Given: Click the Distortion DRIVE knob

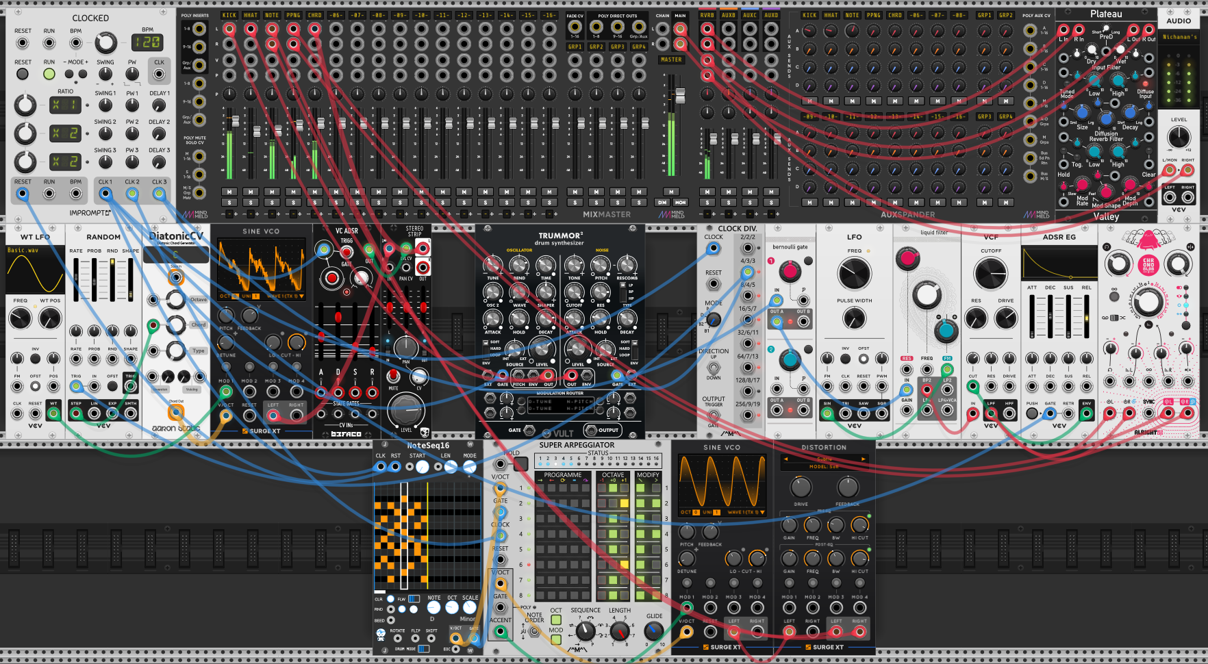Looking at the screenshot, I should click(x=801, y=487).
